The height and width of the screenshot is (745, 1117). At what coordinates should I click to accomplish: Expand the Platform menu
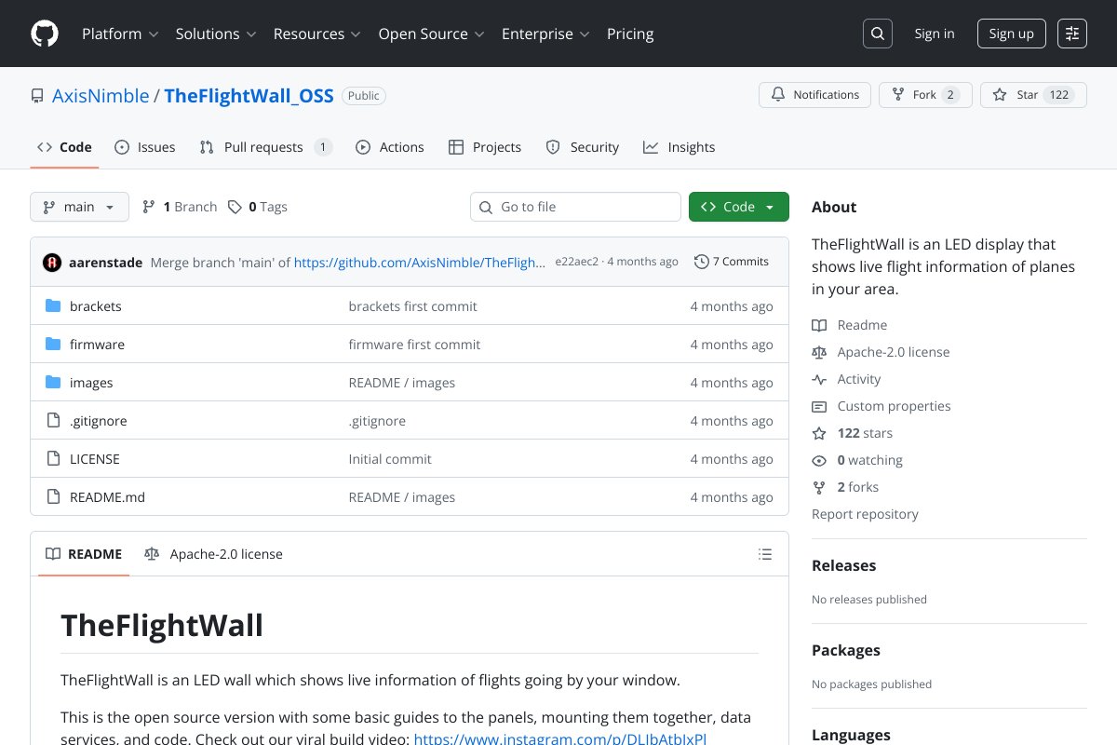pos(120,34)
